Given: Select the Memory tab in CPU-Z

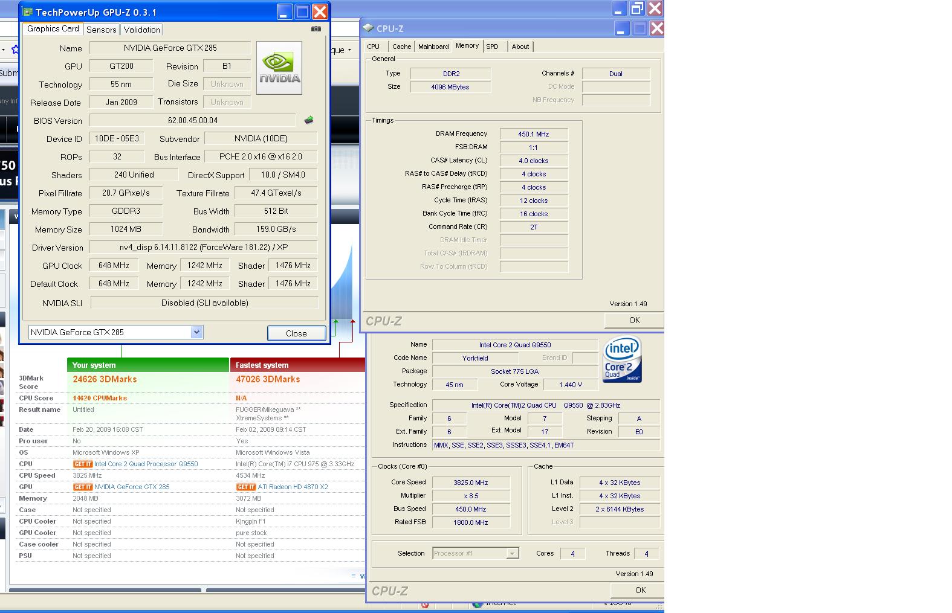Looking at the screenshot, I should click(467, 46).
